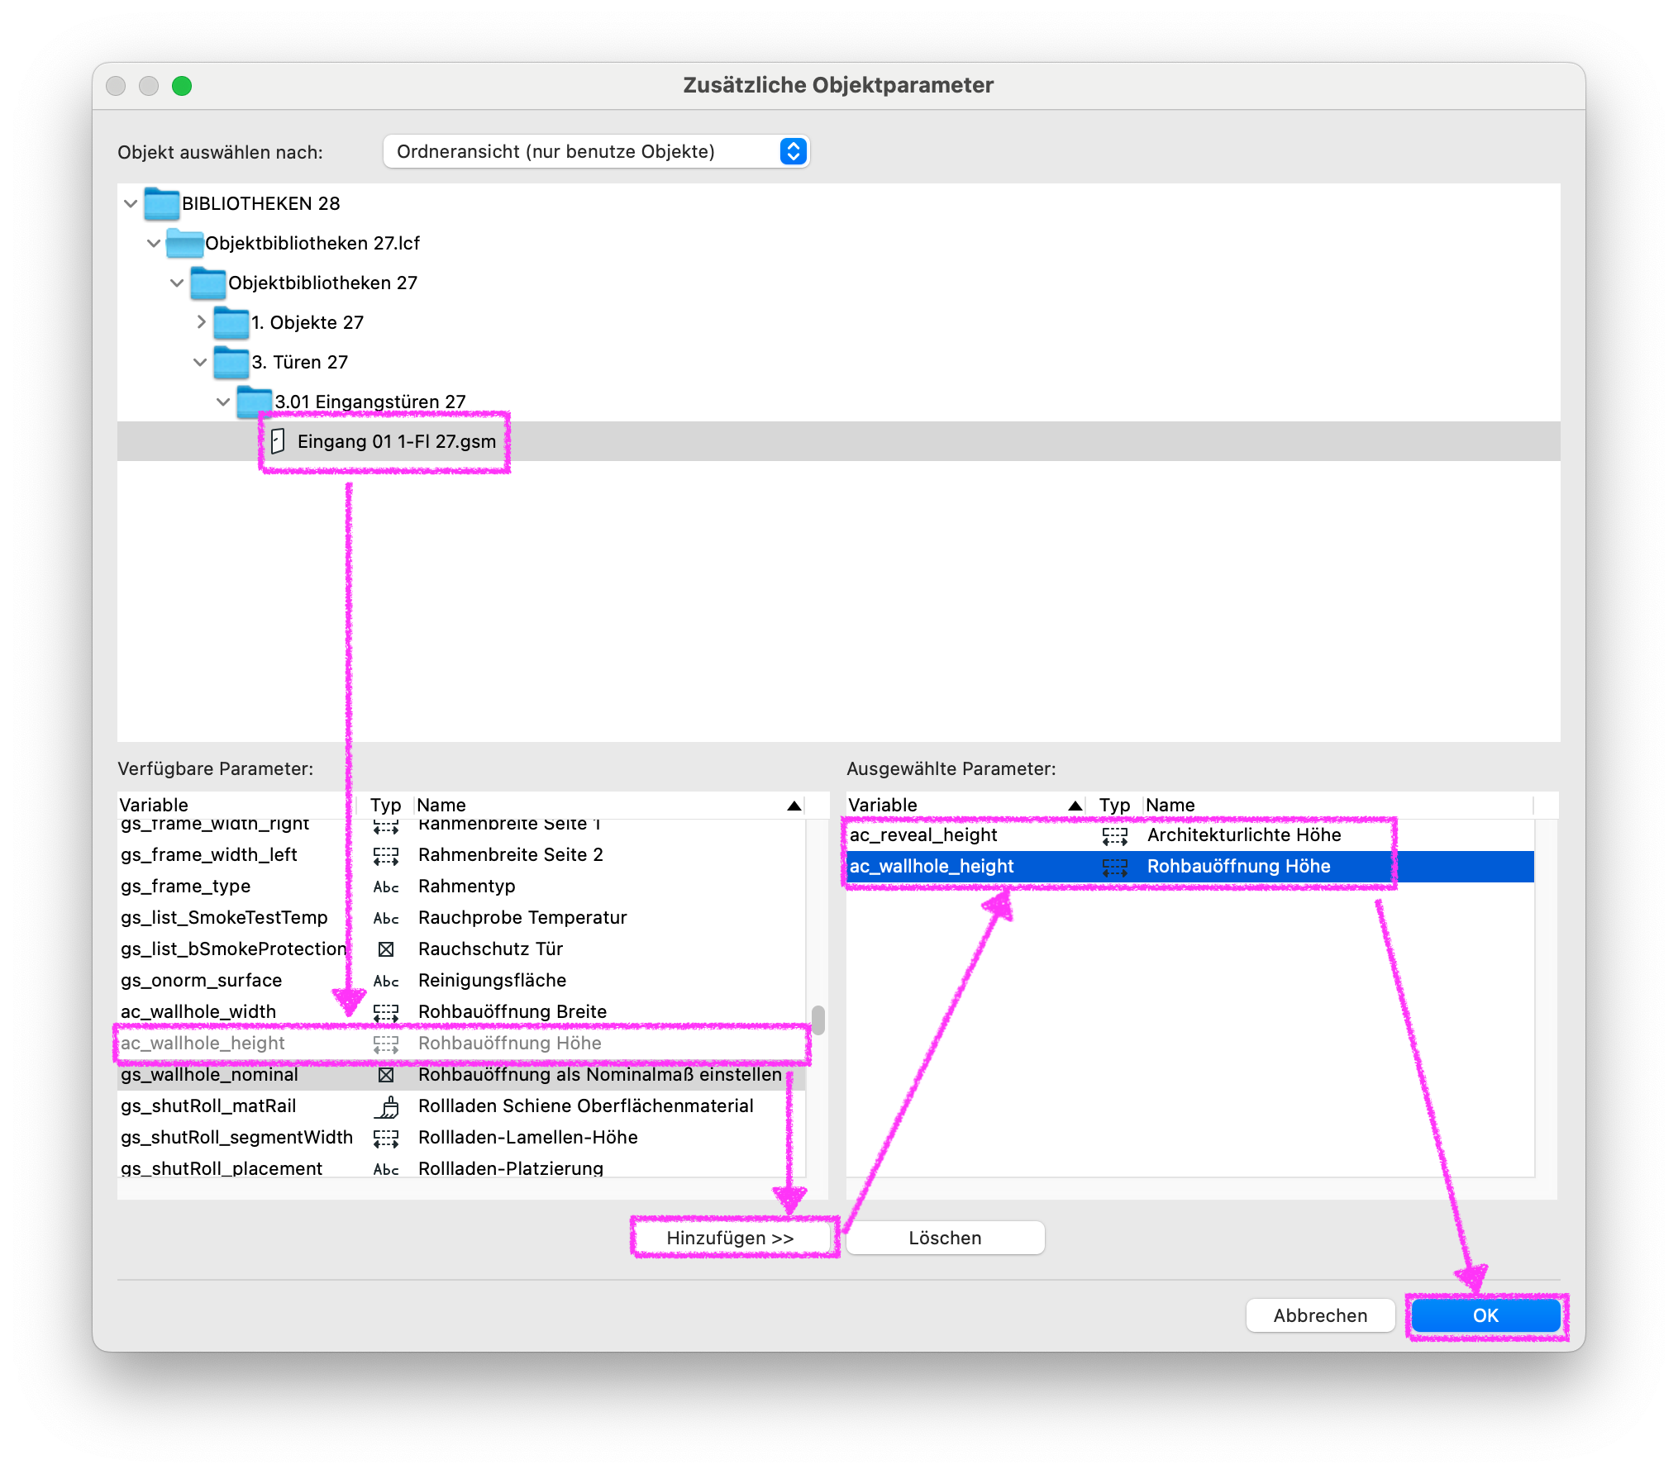The width and height of the screenshot is (1678, 1474).
Task: Select the Rahmentyp parameter row
Action: point(461,887)
